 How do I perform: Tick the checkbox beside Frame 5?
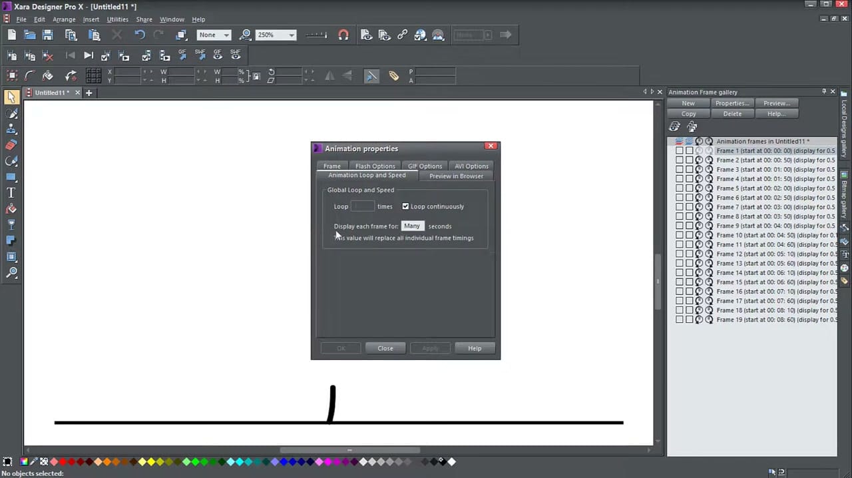coord(680,188)
